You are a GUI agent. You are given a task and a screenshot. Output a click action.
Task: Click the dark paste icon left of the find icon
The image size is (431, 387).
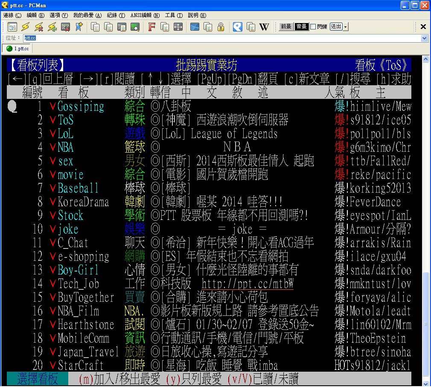[122, 27]
